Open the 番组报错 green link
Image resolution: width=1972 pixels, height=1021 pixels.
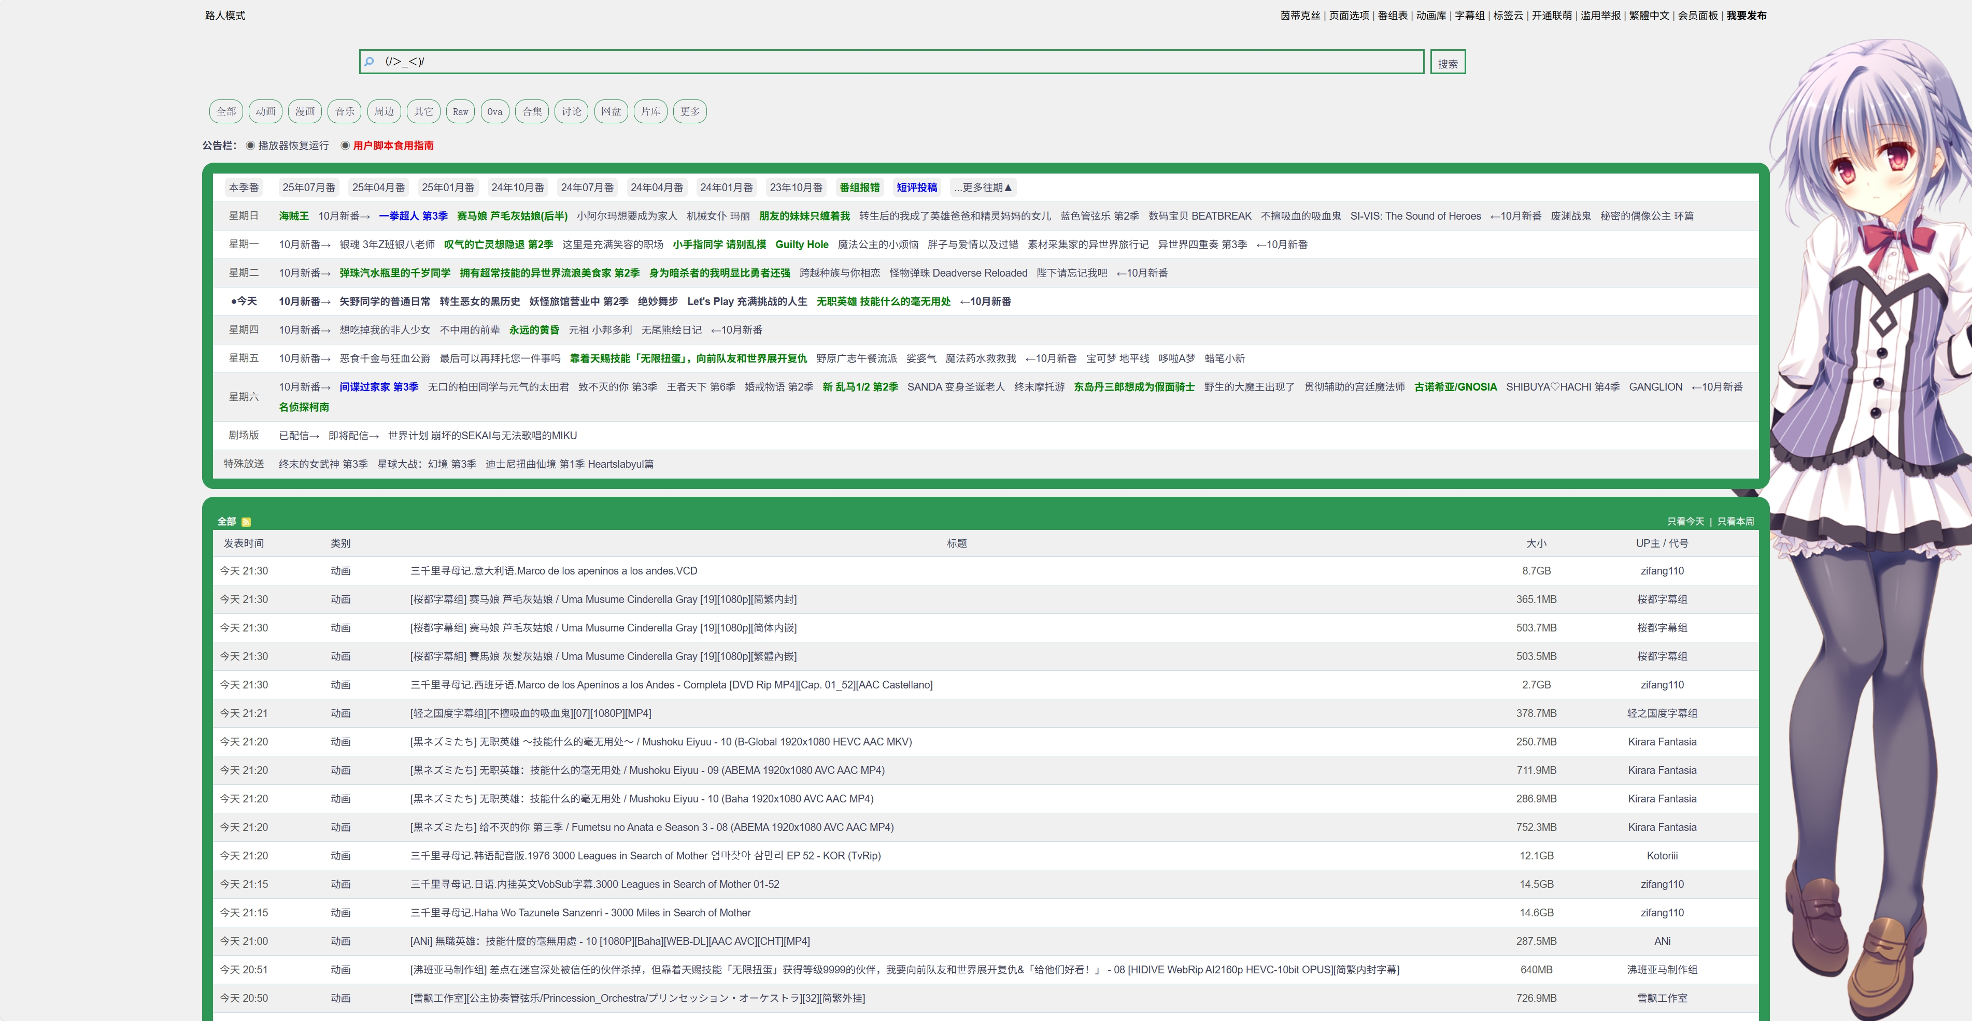(x=859, y=188)
